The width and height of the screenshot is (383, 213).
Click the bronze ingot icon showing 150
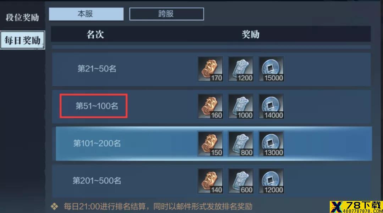[210, 144]
